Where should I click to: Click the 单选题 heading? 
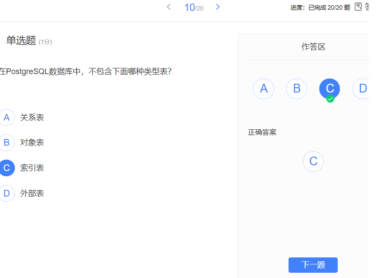(x=21, y=40)
